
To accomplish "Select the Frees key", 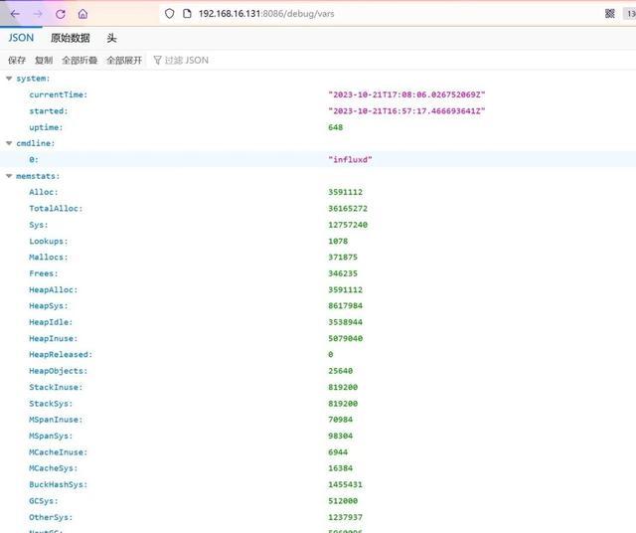I will tap(44, 273).
